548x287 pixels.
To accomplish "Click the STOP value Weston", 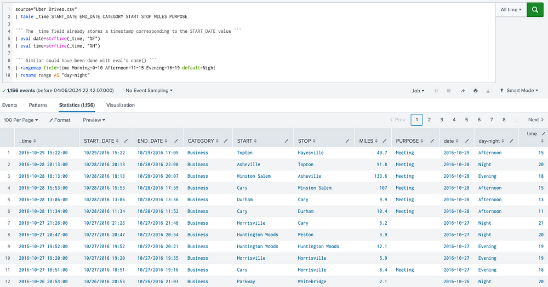I will [306, 235].
